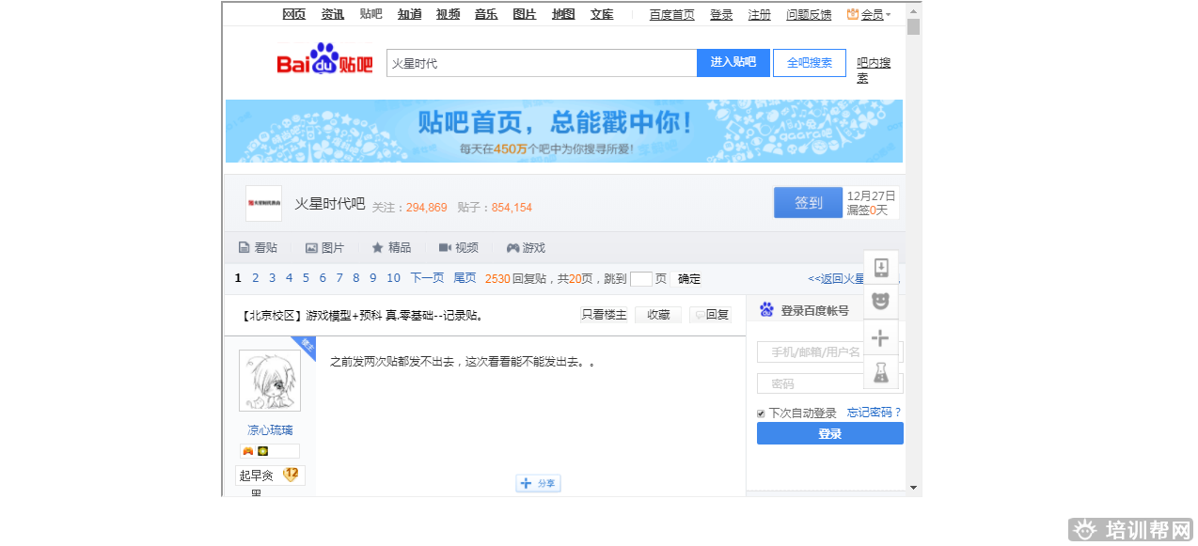Switch to 贴吧 in the top navigation
The height and width of the screenshot is (546, 1198).
pyautogui.click(x=370, y=14)
